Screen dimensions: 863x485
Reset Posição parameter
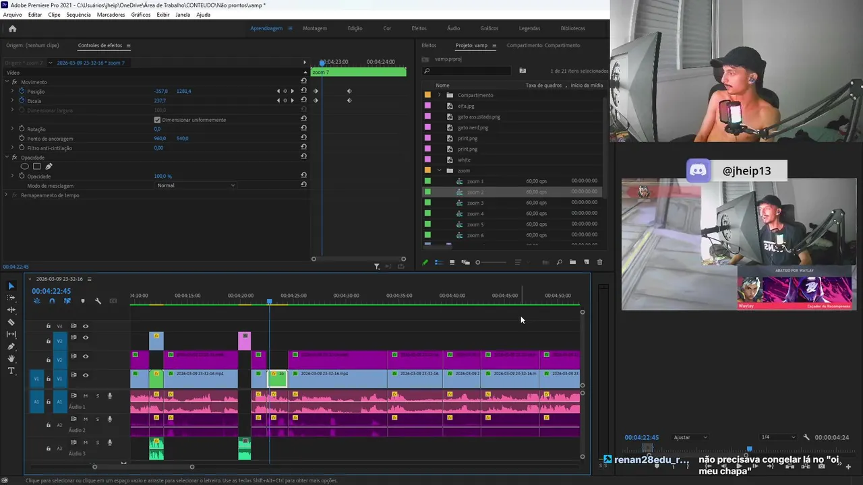pos(303,90)
